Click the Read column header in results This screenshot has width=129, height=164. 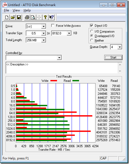coord(114,81)
